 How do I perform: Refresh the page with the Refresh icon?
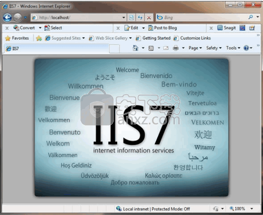tap(140, 17)
